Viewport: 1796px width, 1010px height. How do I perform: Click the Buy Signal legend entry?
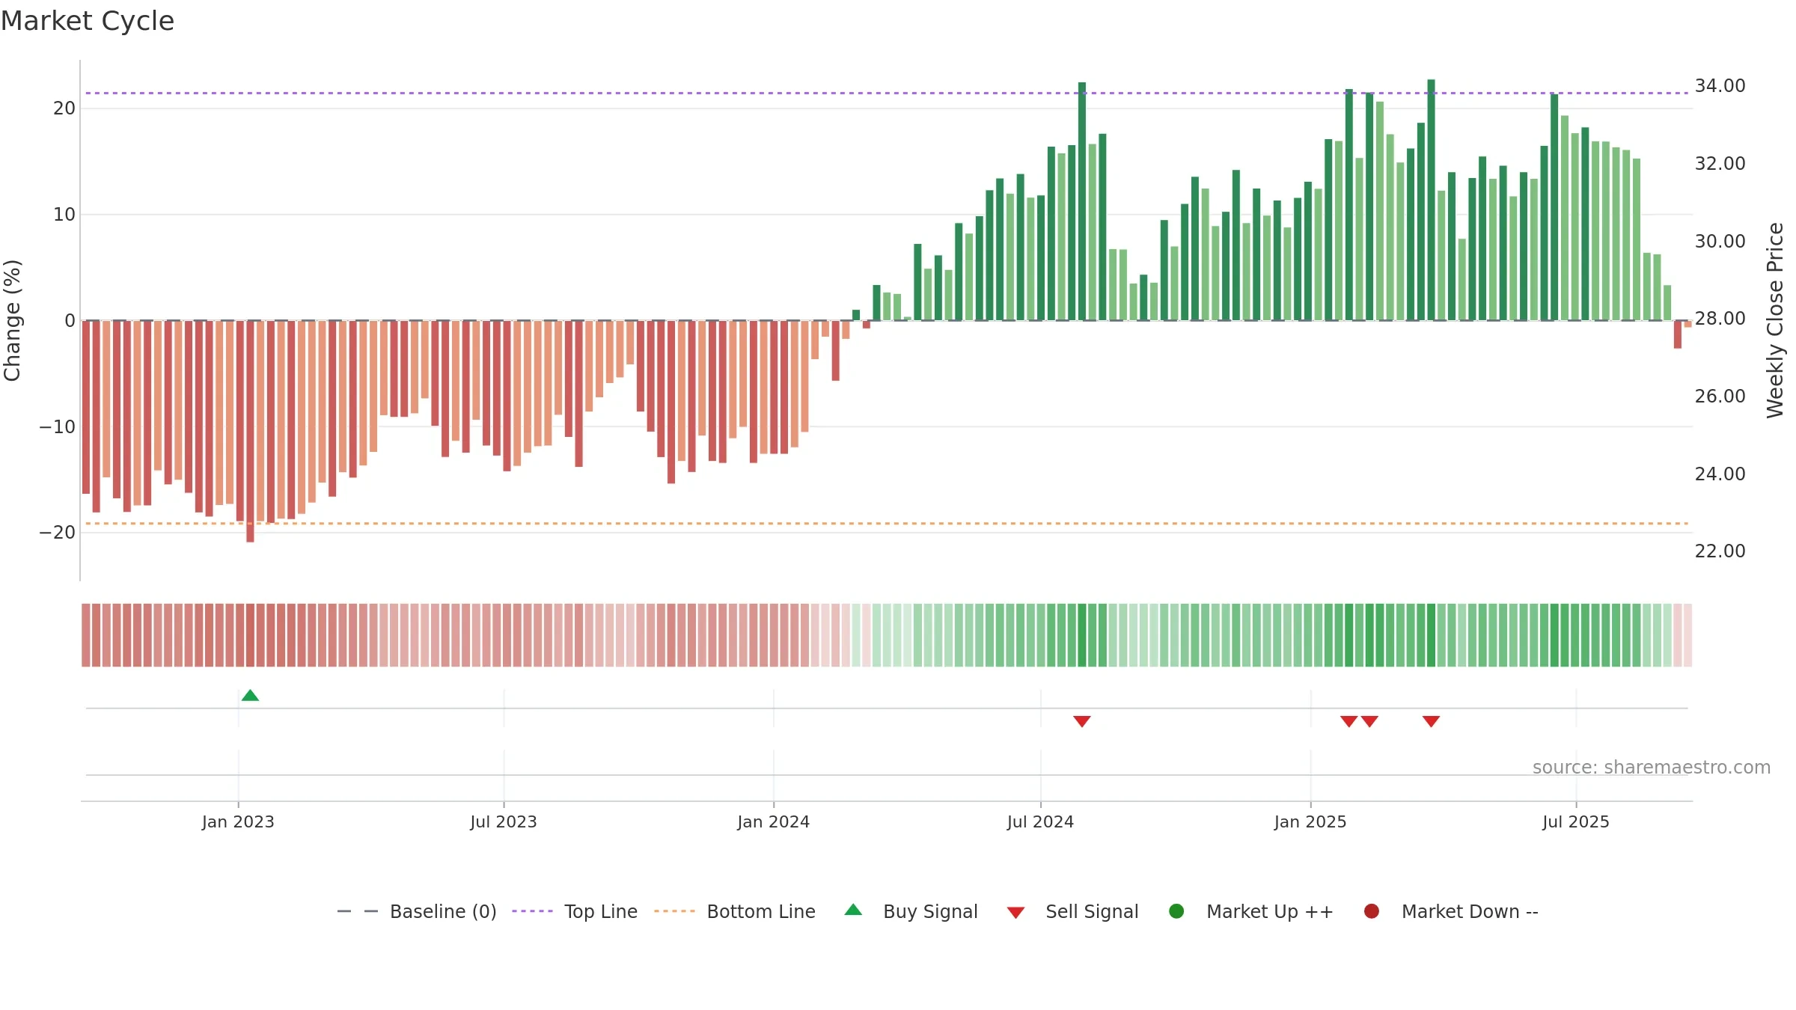pyautogui.click(x=911, y=911)
